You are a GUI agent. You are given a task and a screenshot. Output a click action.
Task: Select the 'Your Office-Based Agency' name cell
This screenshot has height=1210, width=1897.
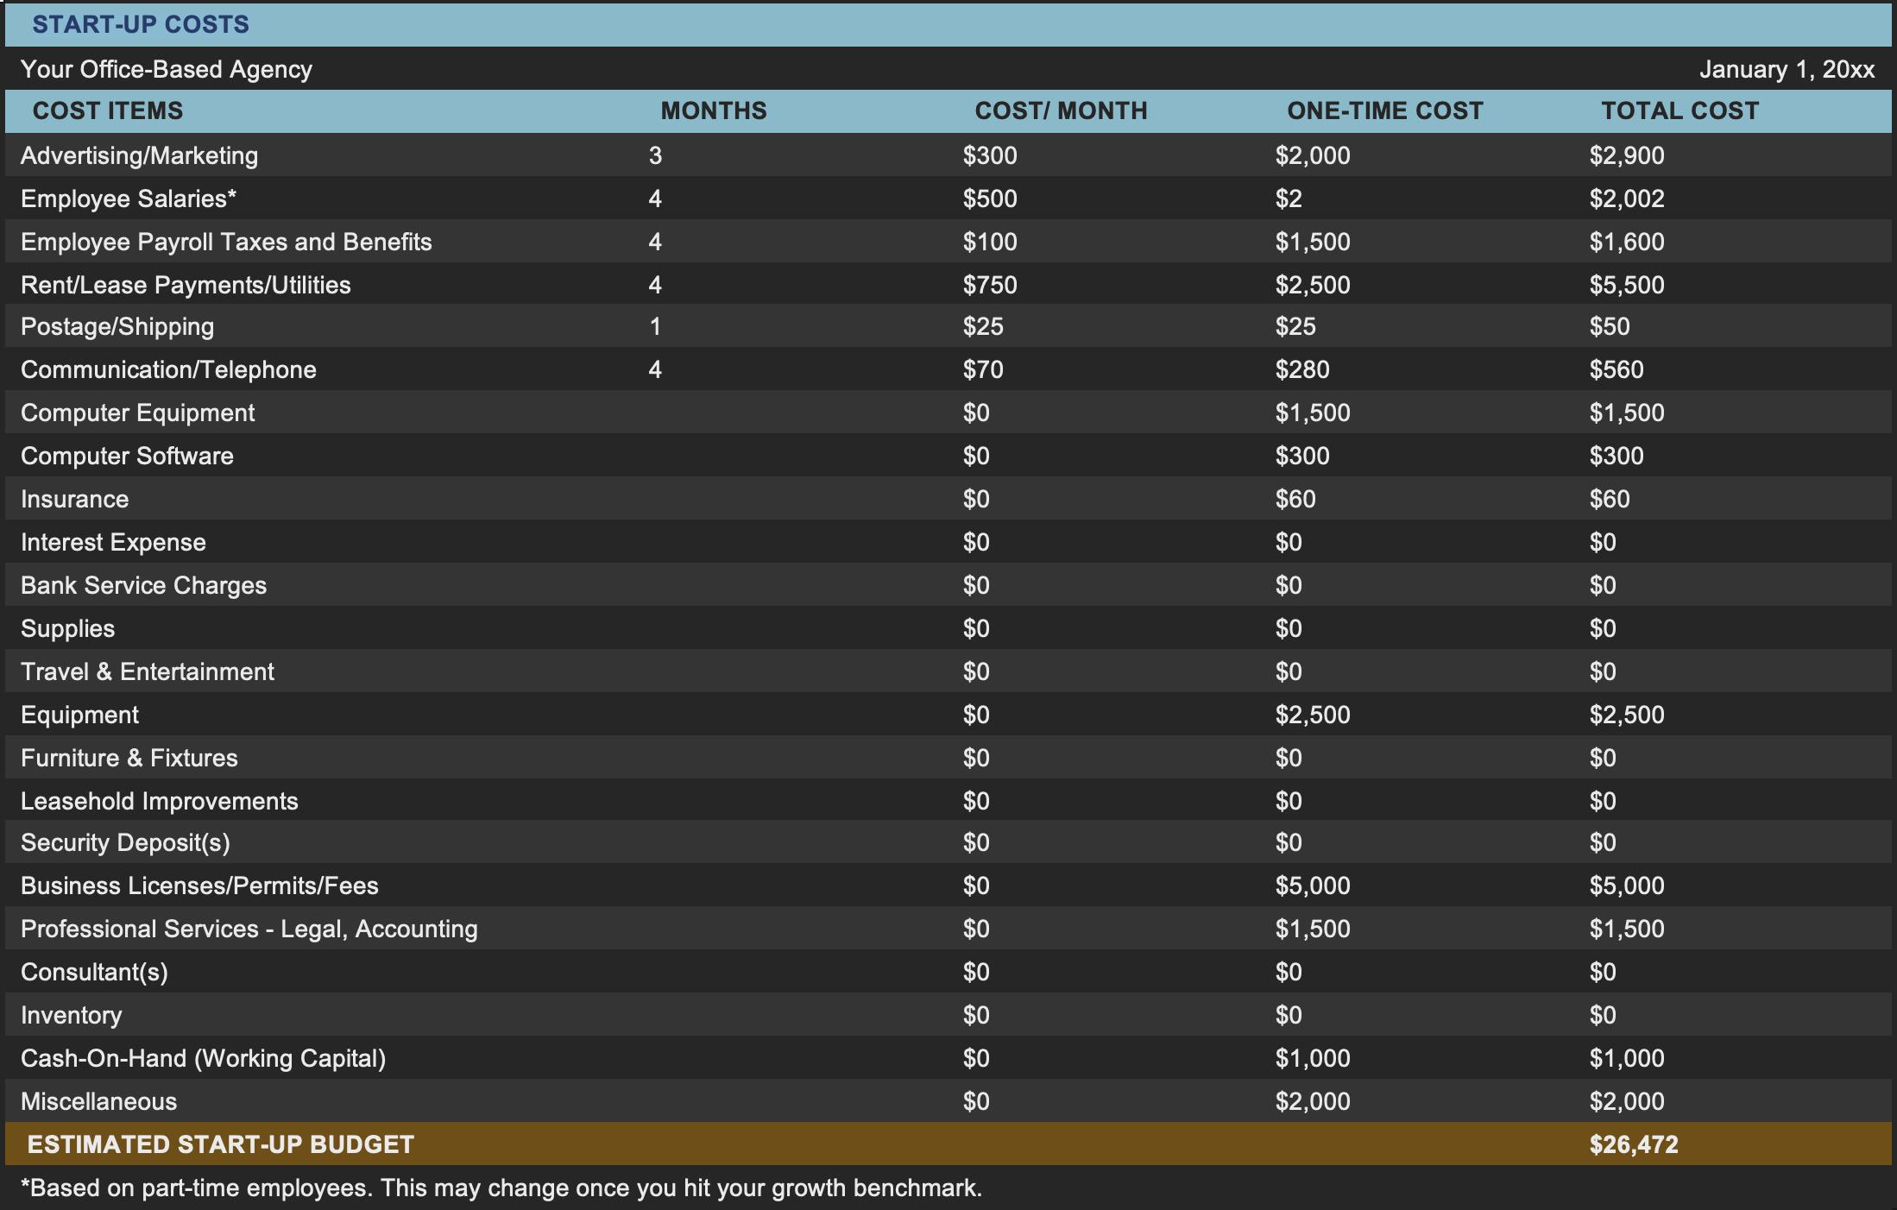[167, 69]
